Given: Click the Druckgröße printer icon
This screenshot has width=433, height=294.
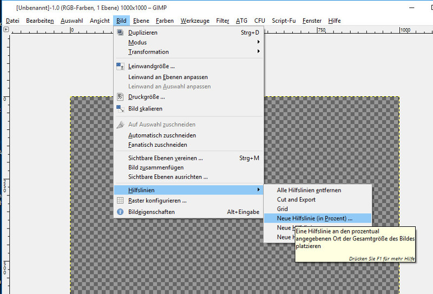Looking at the screenshot, I should click(x=120, y=97).
